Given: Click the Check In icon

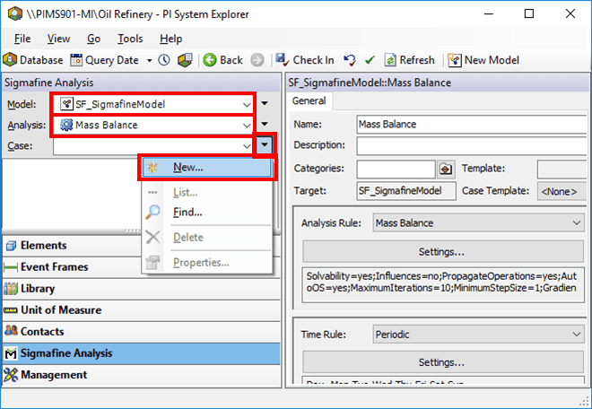Looking at the screenshot, I should tap(283, 60).
